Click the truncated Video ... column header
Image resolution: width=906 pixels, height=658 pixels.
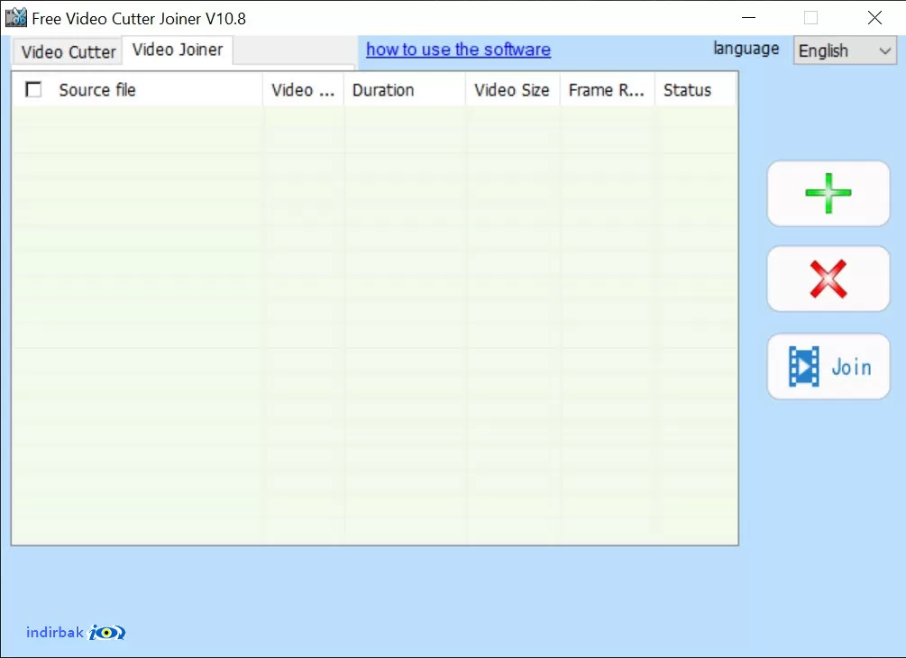[x=303, y=89]
